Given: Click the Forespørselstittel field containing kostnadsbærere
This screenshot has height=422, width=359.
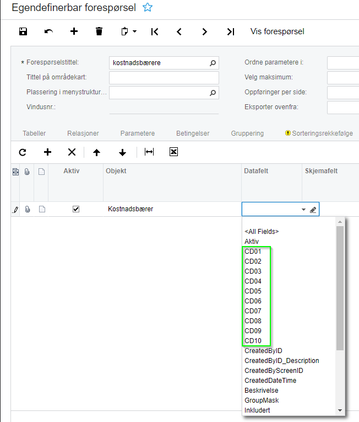Looking at the screenshot, I should [164, 63].
